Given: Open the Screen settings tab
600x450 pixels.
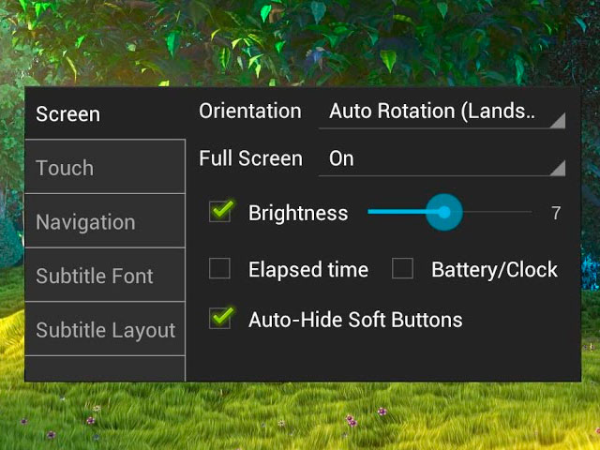Looking at the screenshot, I should click(105, 113).
